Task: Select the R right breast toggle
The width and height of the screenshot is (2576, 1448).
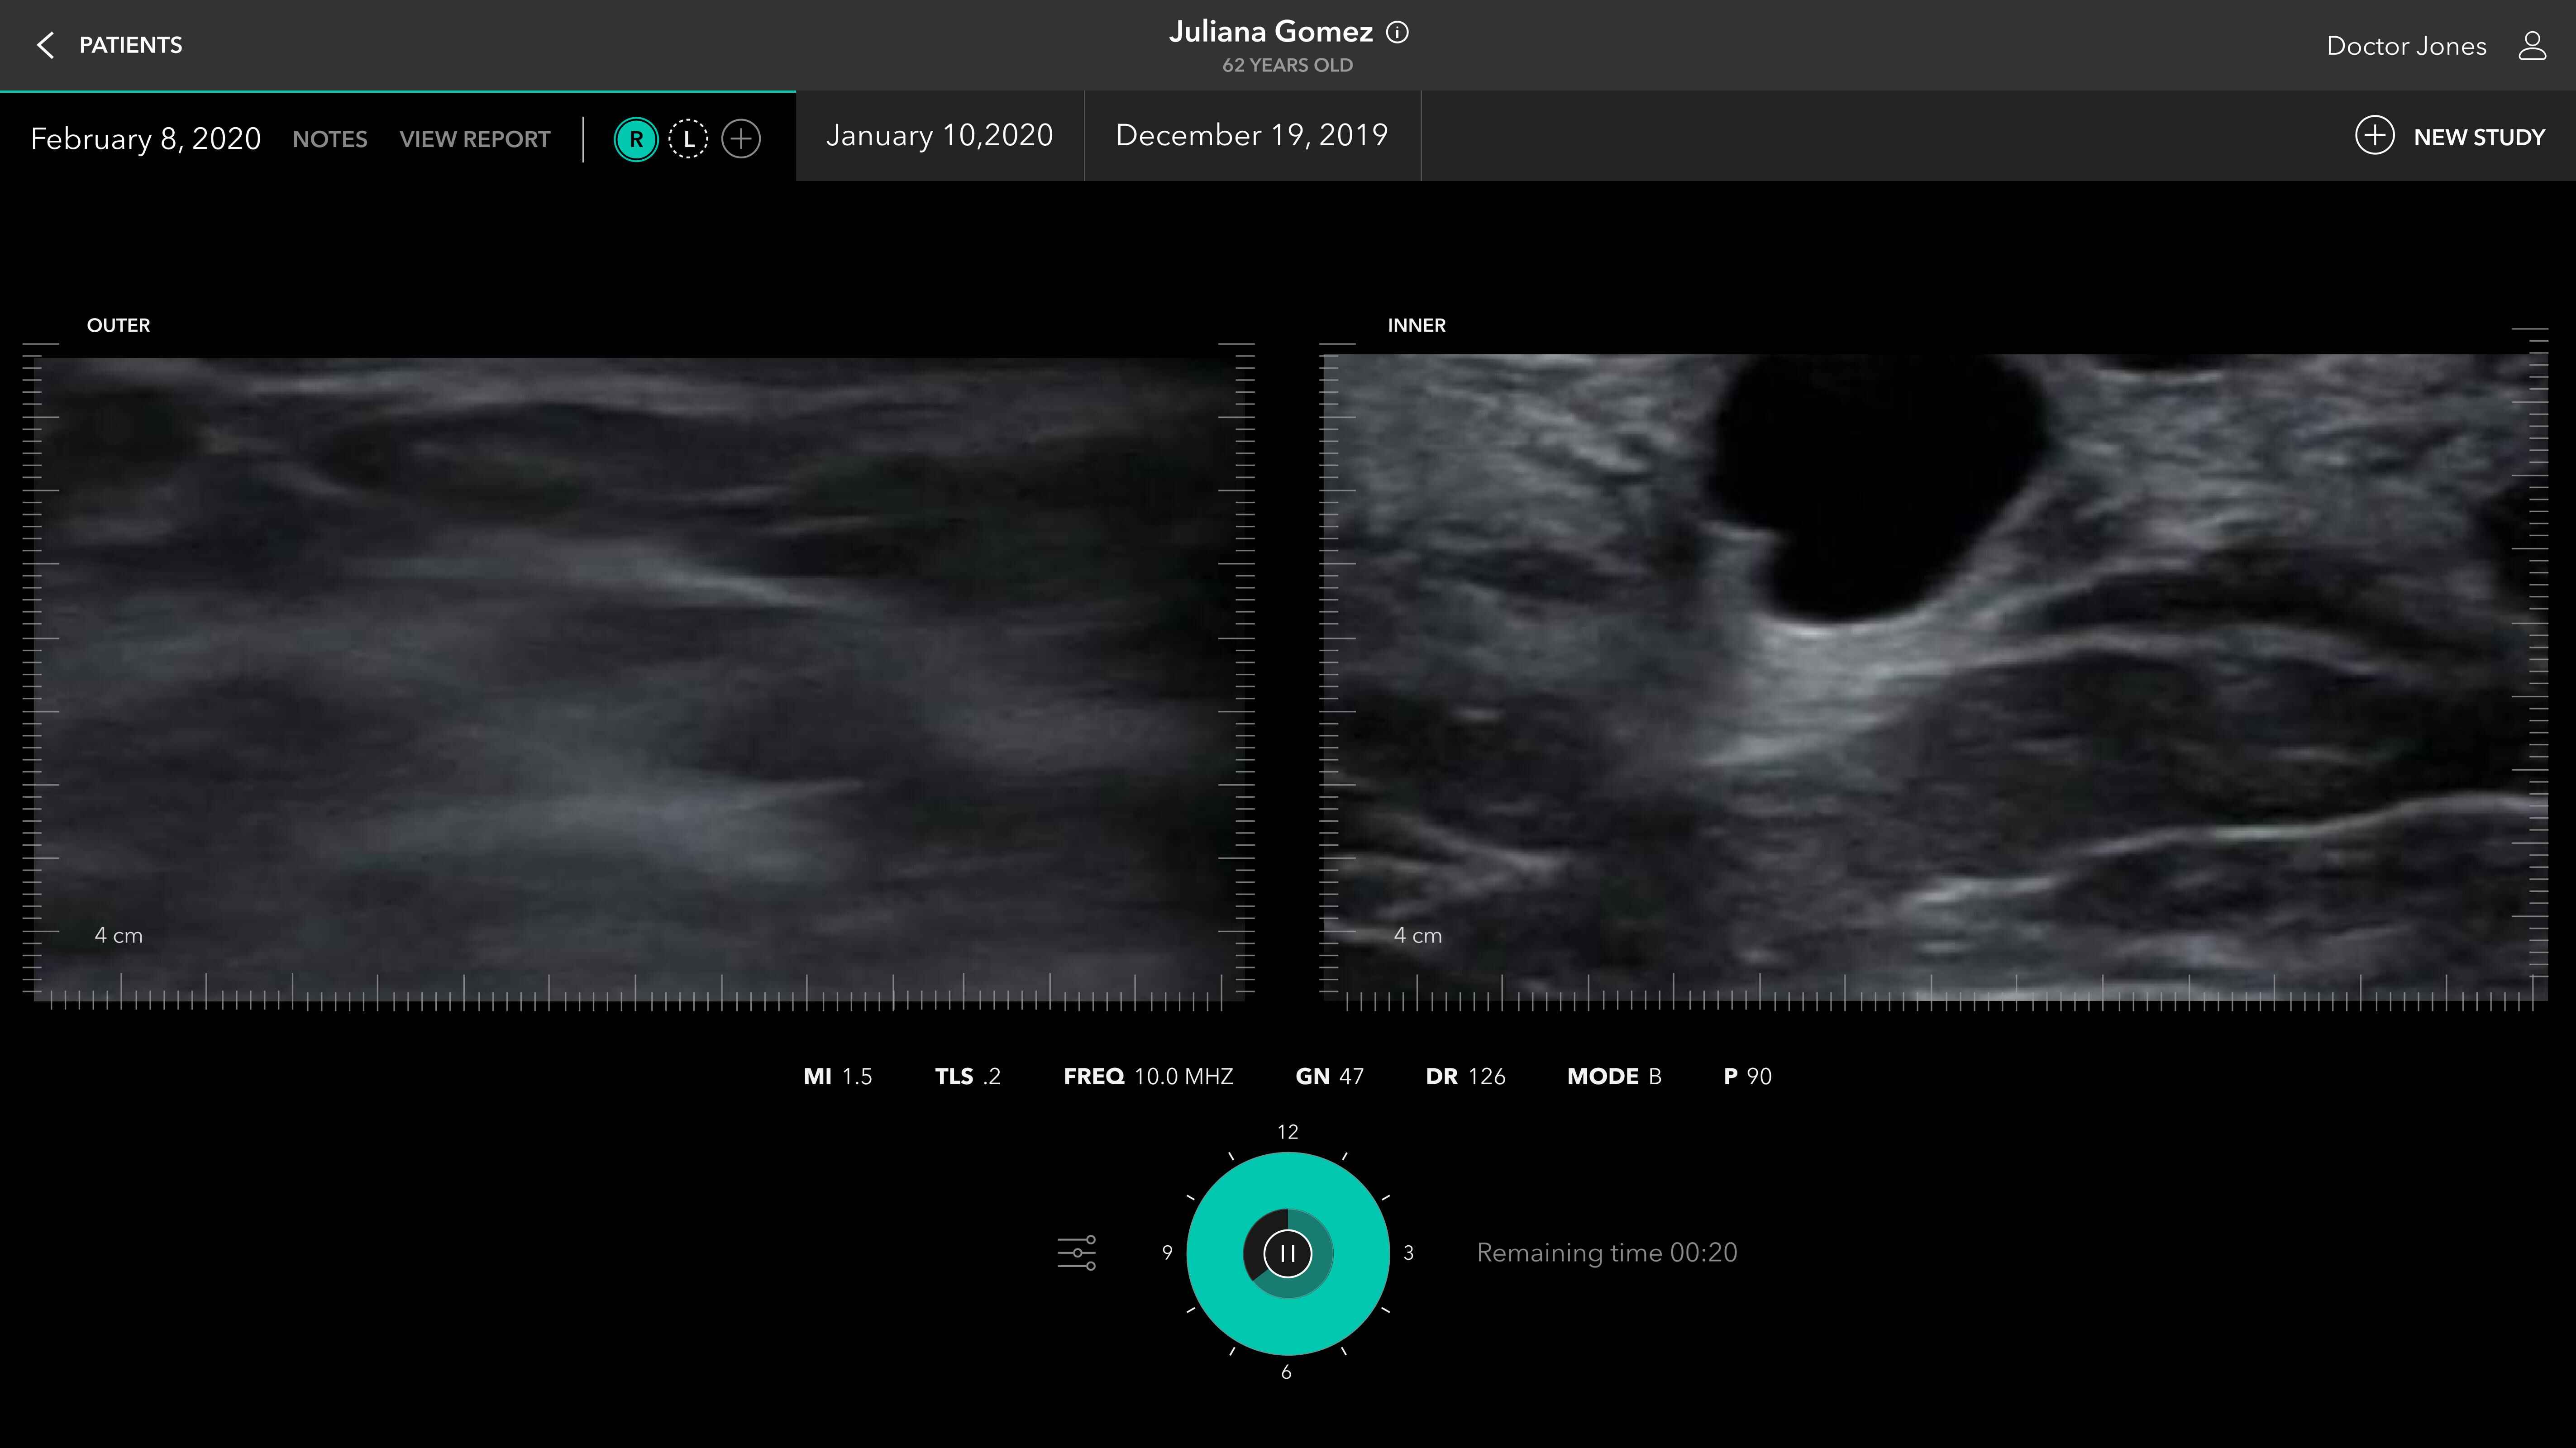Action: pos(636,139)
